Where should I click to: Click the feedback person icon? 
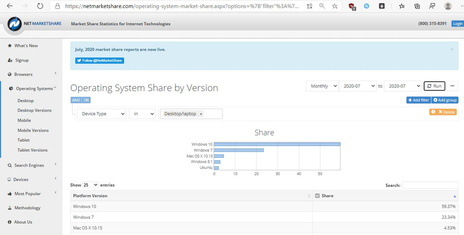tap(432, 6)
